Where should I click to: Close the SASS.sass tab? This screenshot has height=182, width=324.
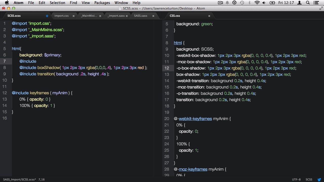click(x=153, y=16)
